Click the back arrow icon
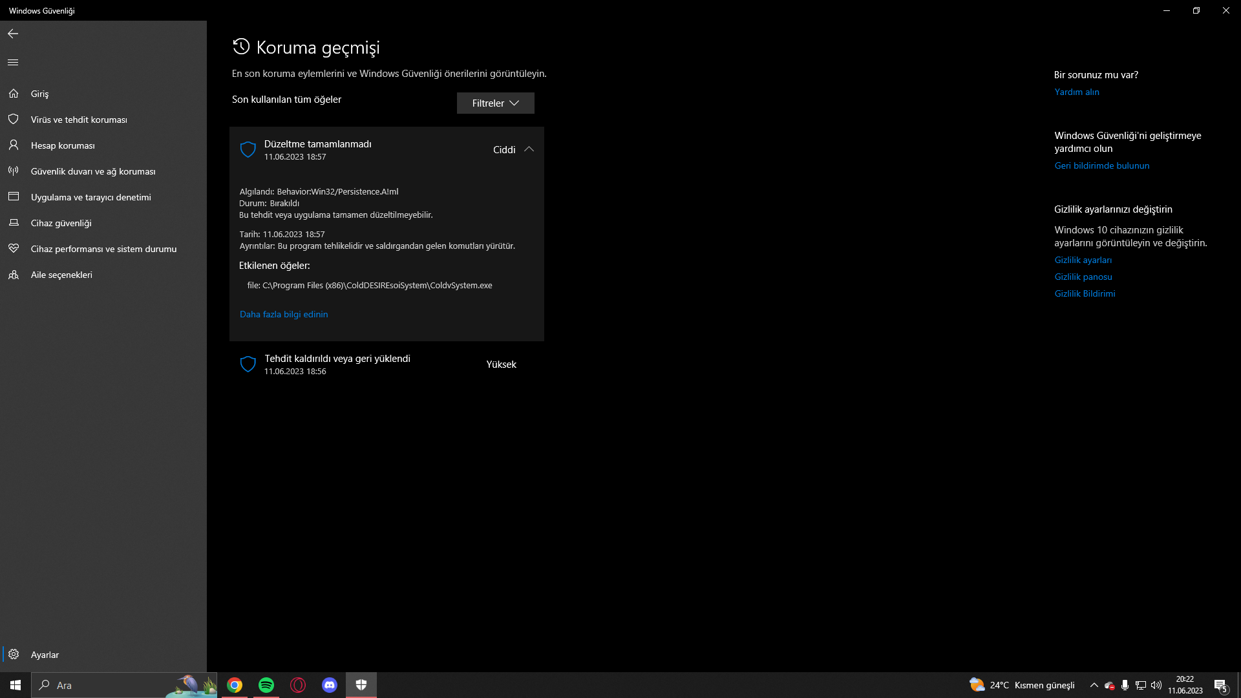Image resolution: width=1241 pixels, height=698 pixels. (13, 34)
